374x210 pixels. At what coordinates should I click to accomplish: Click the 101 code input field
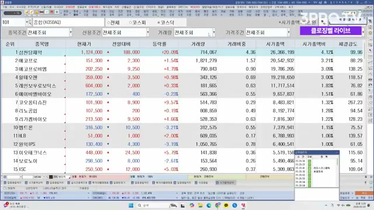point(13,22)
